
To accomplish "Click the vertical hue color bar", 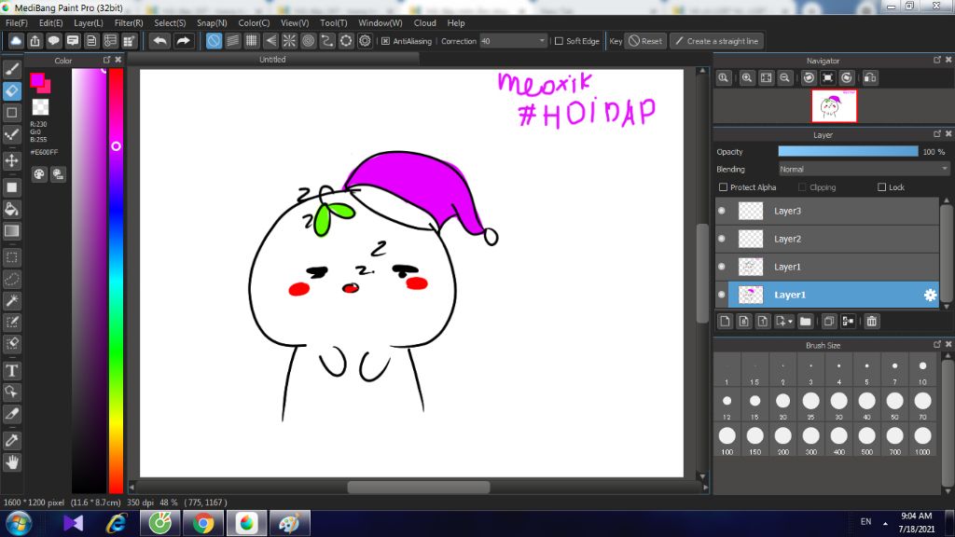I will [x=116, y=280].
